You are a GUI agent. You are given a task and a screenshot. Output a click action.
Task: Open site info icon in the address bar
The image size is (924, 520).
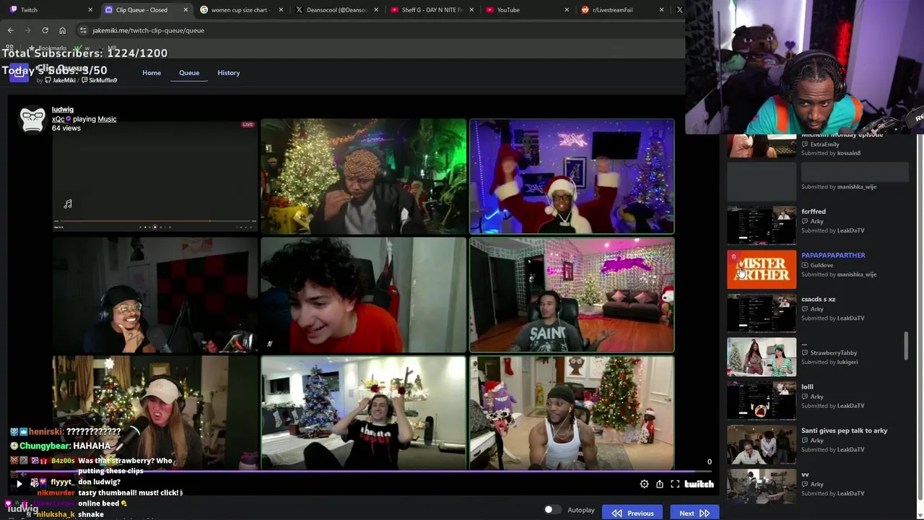pos(83,30)
